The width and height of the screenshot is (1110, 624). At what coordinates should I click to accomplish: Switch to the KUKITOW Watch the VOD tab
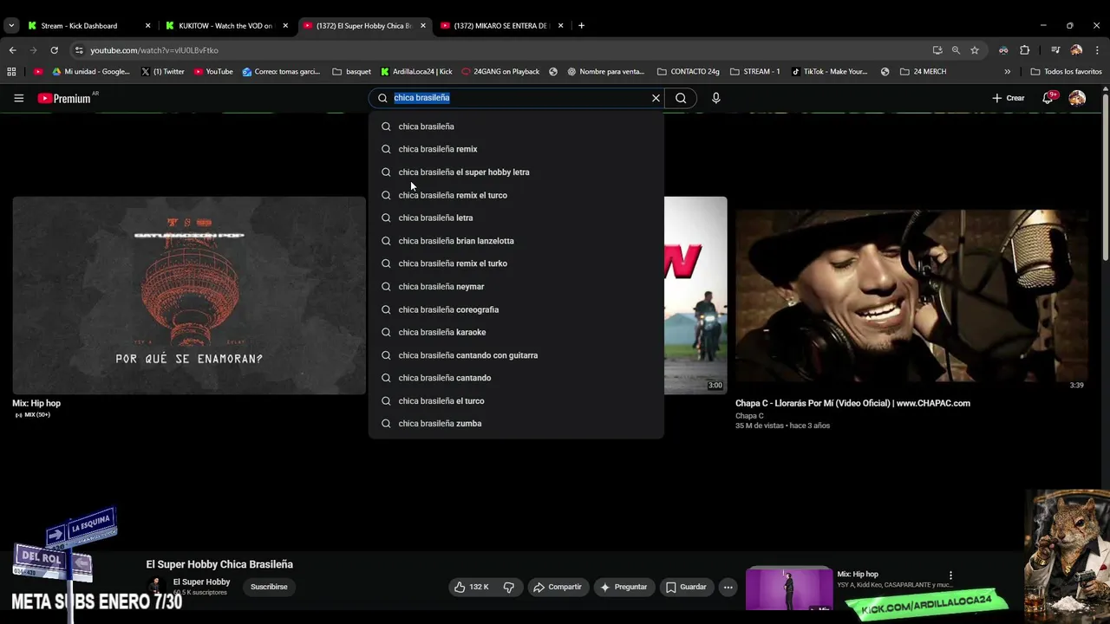(225, 26)
